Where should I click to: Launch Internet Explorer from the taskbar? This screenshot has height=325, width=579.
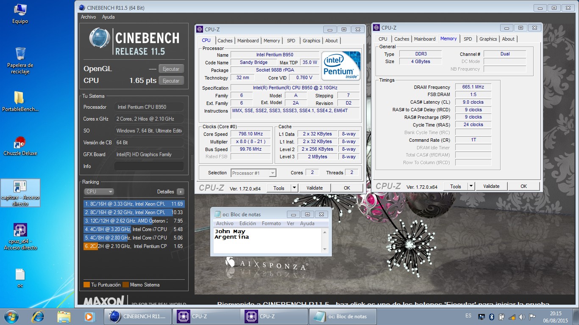(38, 316)
